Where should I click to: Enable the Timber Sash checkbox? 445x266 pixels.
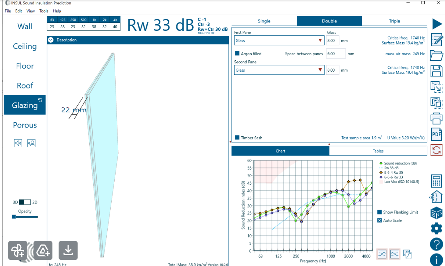(238, 138)
